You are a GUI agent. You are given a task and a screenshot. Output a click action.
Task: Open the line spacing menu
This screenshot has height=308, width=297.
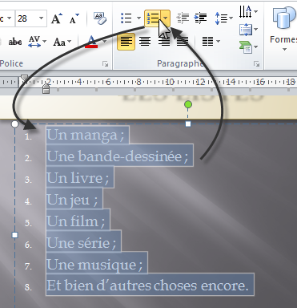[223, 18]
